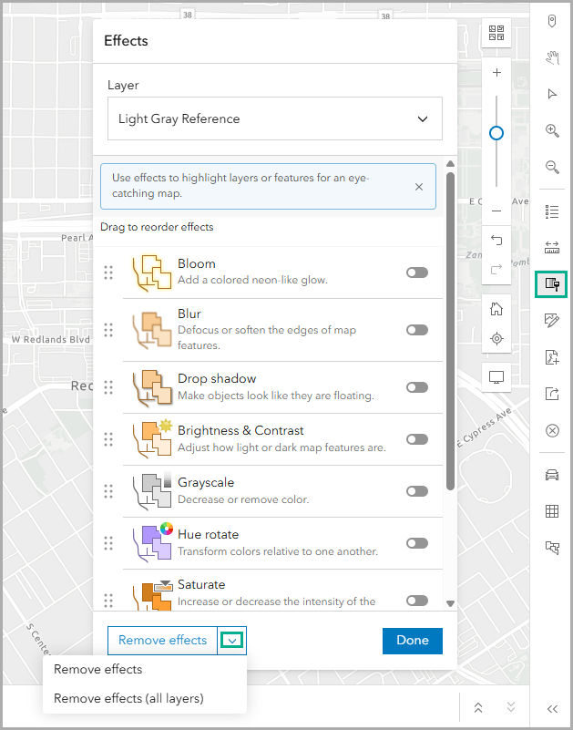Enable the Bloom effect toggle
The width and height of the screenshot is (573, 730).
click(x=417, y=272)
